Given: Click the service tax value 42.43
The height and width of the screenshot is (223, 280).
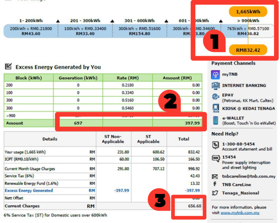Looking at the screenshot, I should pos(195,176).
